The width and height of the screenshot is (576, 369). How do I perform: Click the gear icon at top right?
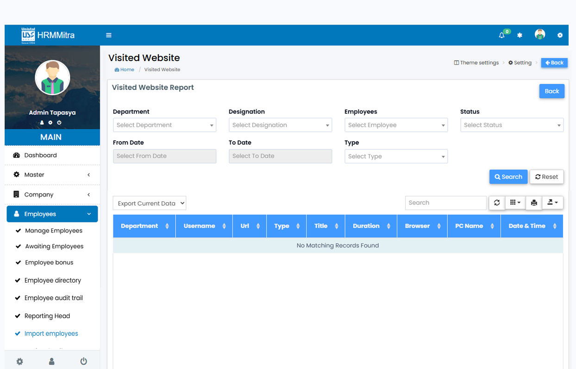[560, 35]
